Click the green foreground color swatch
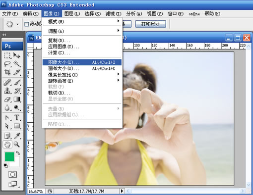253x195 pixels. coord(9,157)
